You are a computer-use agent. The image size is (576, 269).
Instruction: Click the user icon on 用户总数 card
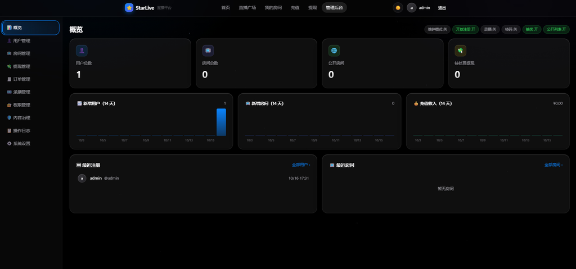point(82,51)
